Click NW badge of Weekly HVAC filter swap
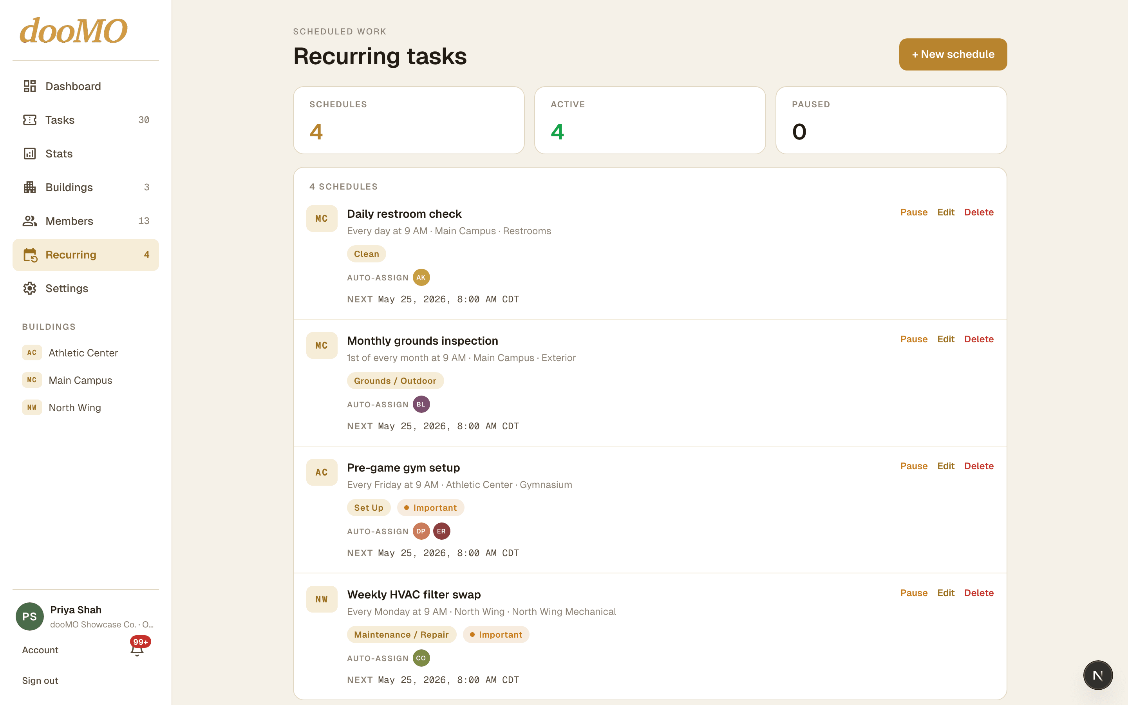This screenshot has width=1128, height=705. 322,599
